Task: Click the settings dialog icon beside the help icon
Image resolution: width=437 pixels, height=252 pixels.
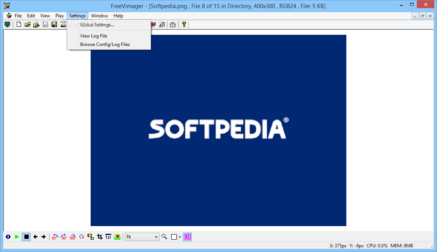Action: click(173, 24)
